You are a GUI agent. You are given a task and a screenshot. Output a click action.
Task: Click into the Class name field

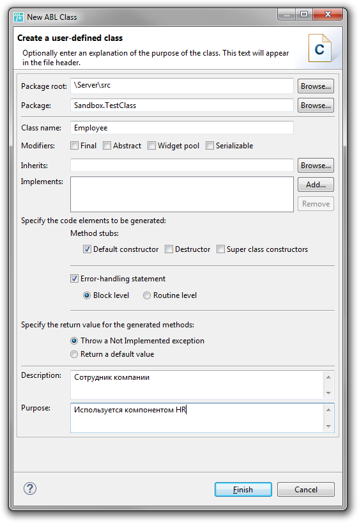coord(182,128)
